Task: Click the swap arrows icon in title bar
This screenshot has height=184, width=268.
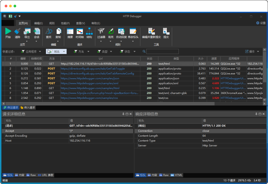Action: point(5,16)
